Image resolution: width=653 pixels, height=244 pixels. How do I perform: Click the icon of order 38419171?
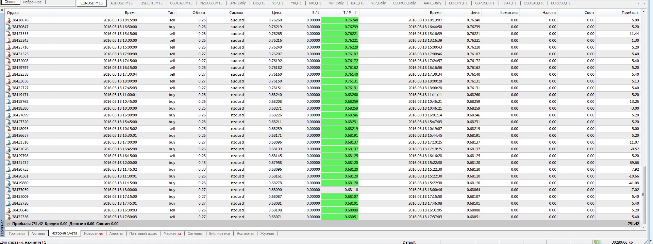8,95
